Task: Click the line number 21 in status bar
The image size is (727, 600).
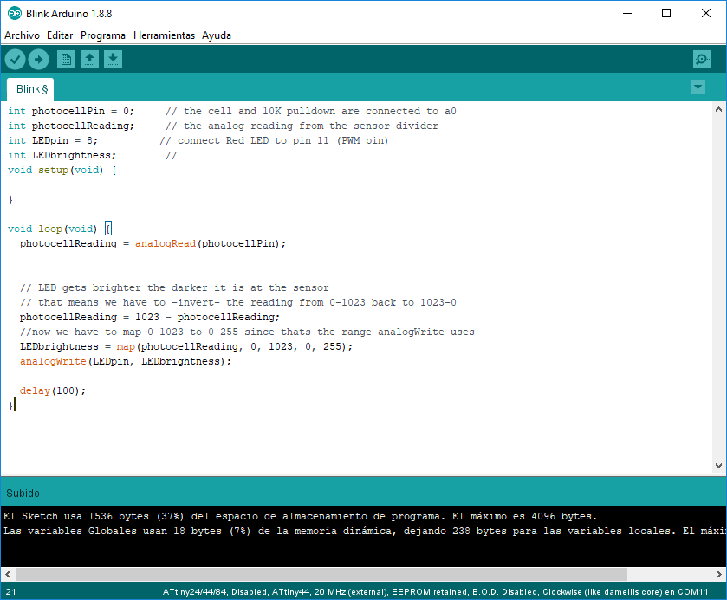Action: [x=10, y=591]
